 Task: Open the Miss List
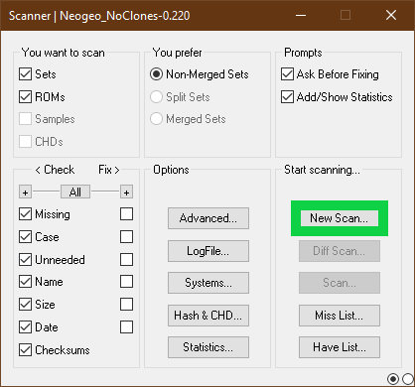click(x=340, y=316)
